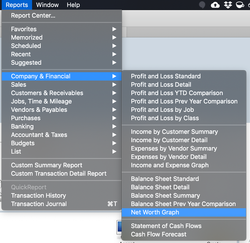Viewport: 250px width, 243px height.
Task: Run Balance Sheet Detail report
Action: point(184,187)
